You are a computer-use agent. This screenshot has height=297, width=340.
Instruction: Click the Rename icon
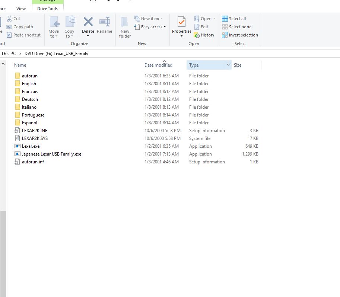[104, 23]
